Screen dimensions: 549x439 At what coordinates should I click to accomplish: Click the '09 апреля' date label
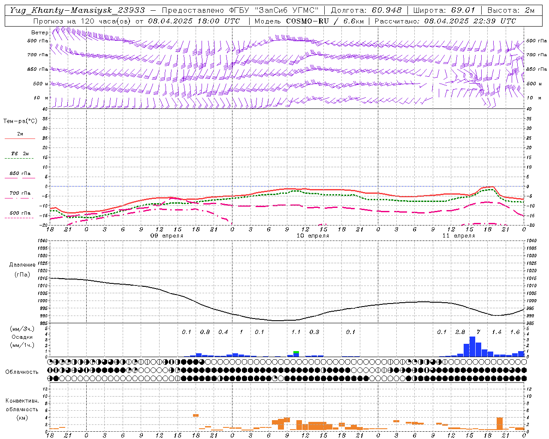click(x=167, y=236)
